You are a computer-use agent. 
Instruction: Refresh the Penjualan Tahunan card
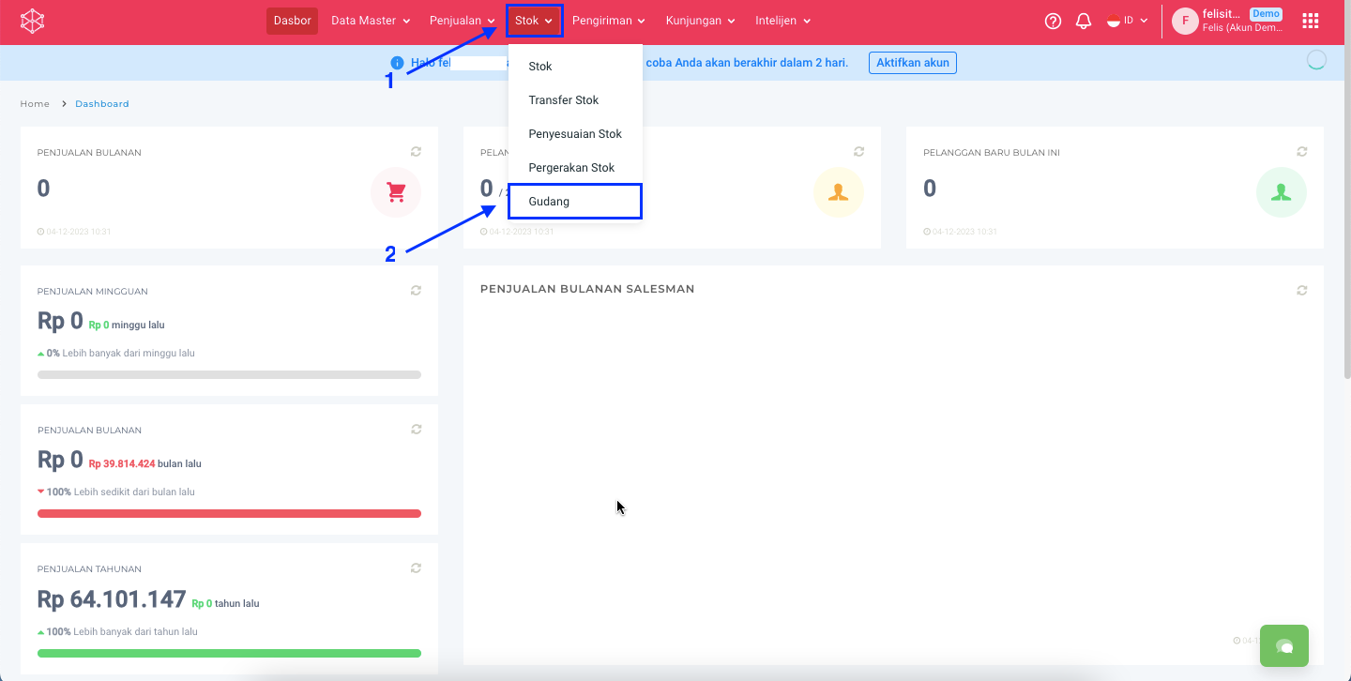[416, 568]
